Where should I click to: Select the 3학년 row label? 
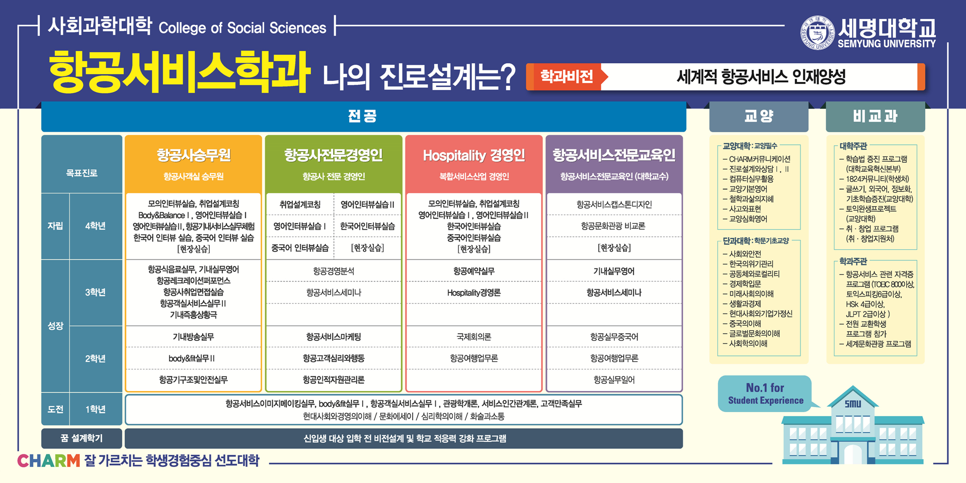pyautogui.click(x=96, y=293)
